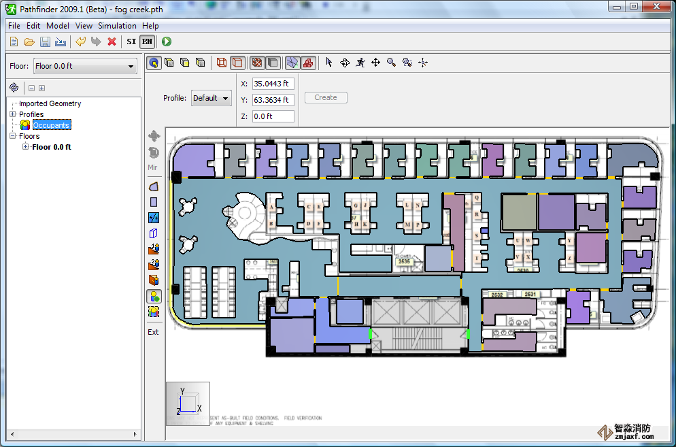Open the Profile Default dropdown
Screen dimensions: 676x447
(211, 98)
